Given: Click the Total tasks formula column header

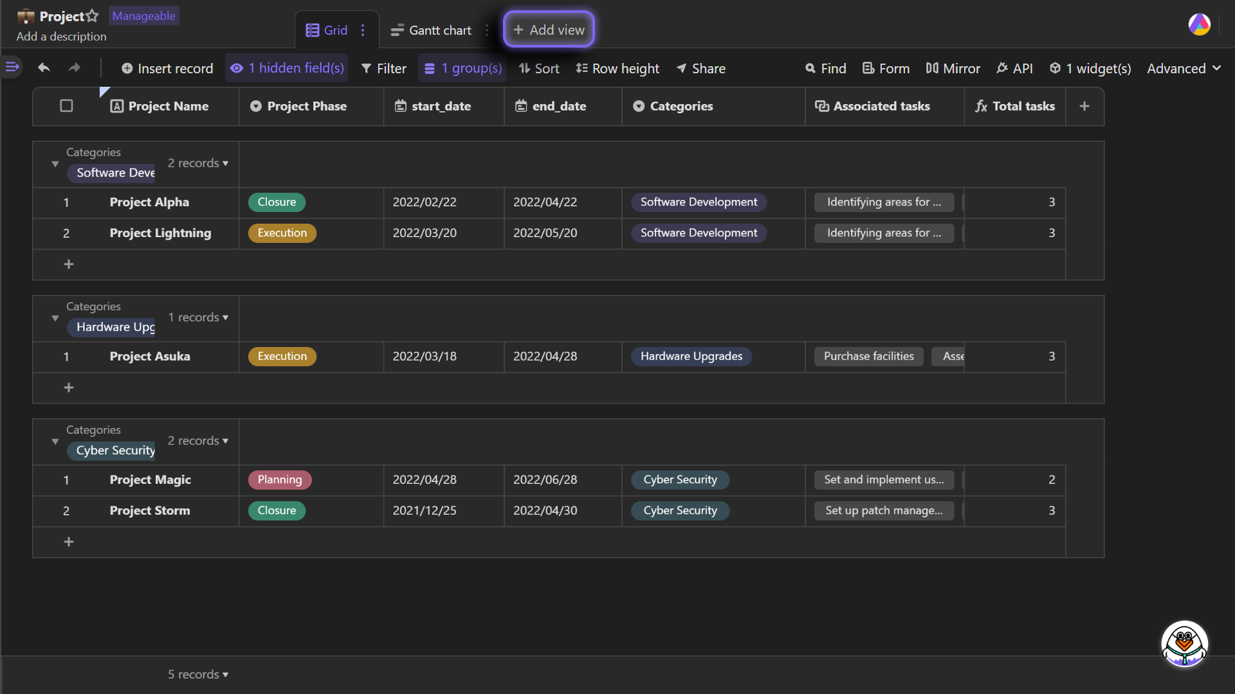Looking at the screenshot, I should click(x=1015, y=106).
